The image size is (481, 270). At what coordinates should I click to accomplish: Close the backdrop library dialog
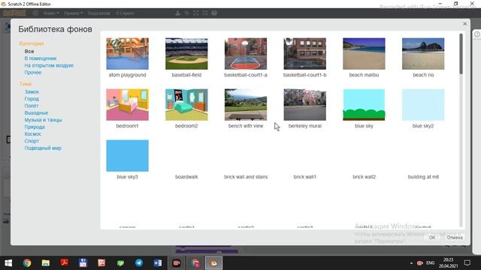(465, 23)
